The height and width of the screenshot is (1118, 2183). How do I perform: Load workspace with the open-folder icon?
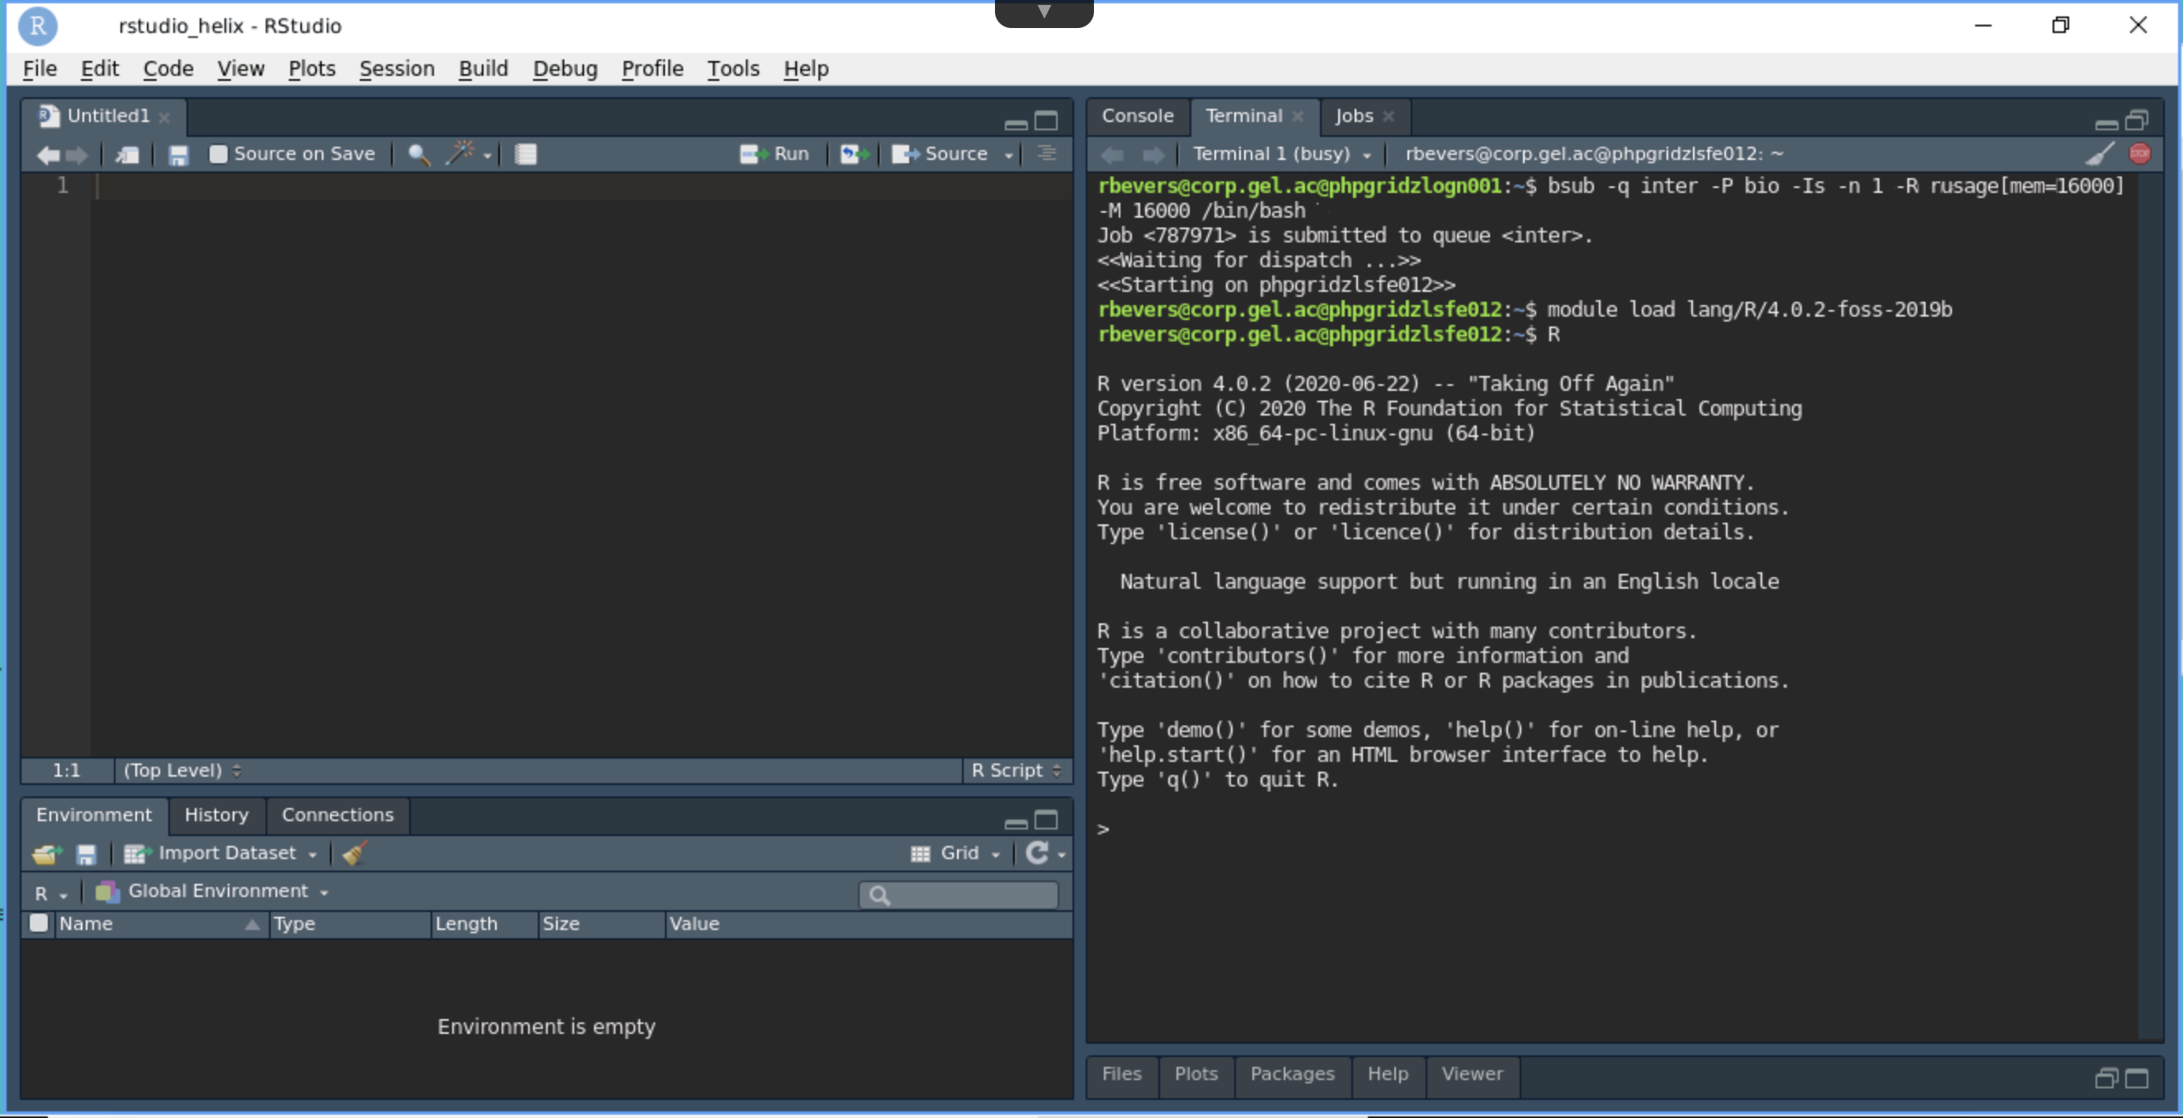pos(46,855)
